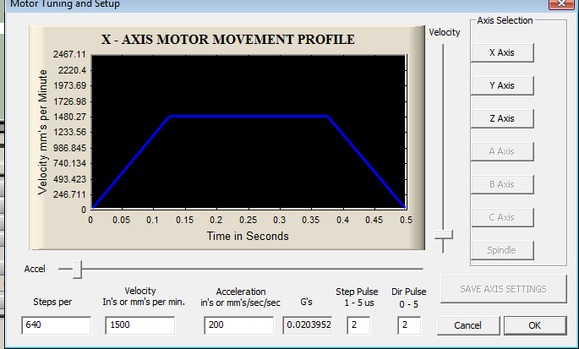Click the blue velocity profile plateau line

click(249, 117)
